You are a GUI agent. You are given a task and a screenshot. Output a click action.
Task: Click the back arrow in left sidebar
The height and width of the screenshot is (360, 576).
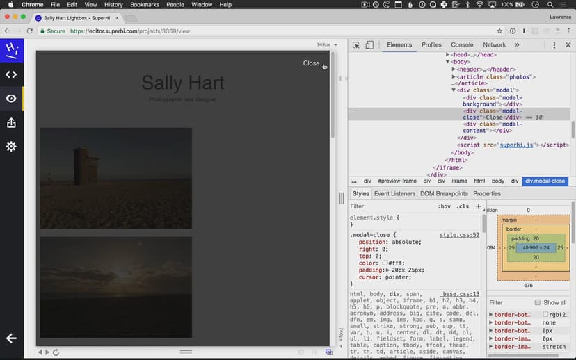[x=11, y=338]
